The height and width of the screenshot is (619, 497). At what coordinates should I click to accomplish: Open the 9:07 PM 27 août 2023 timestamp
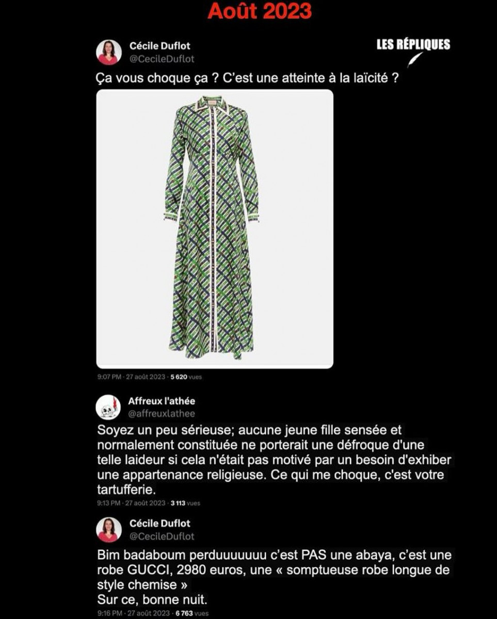(131, 377)
